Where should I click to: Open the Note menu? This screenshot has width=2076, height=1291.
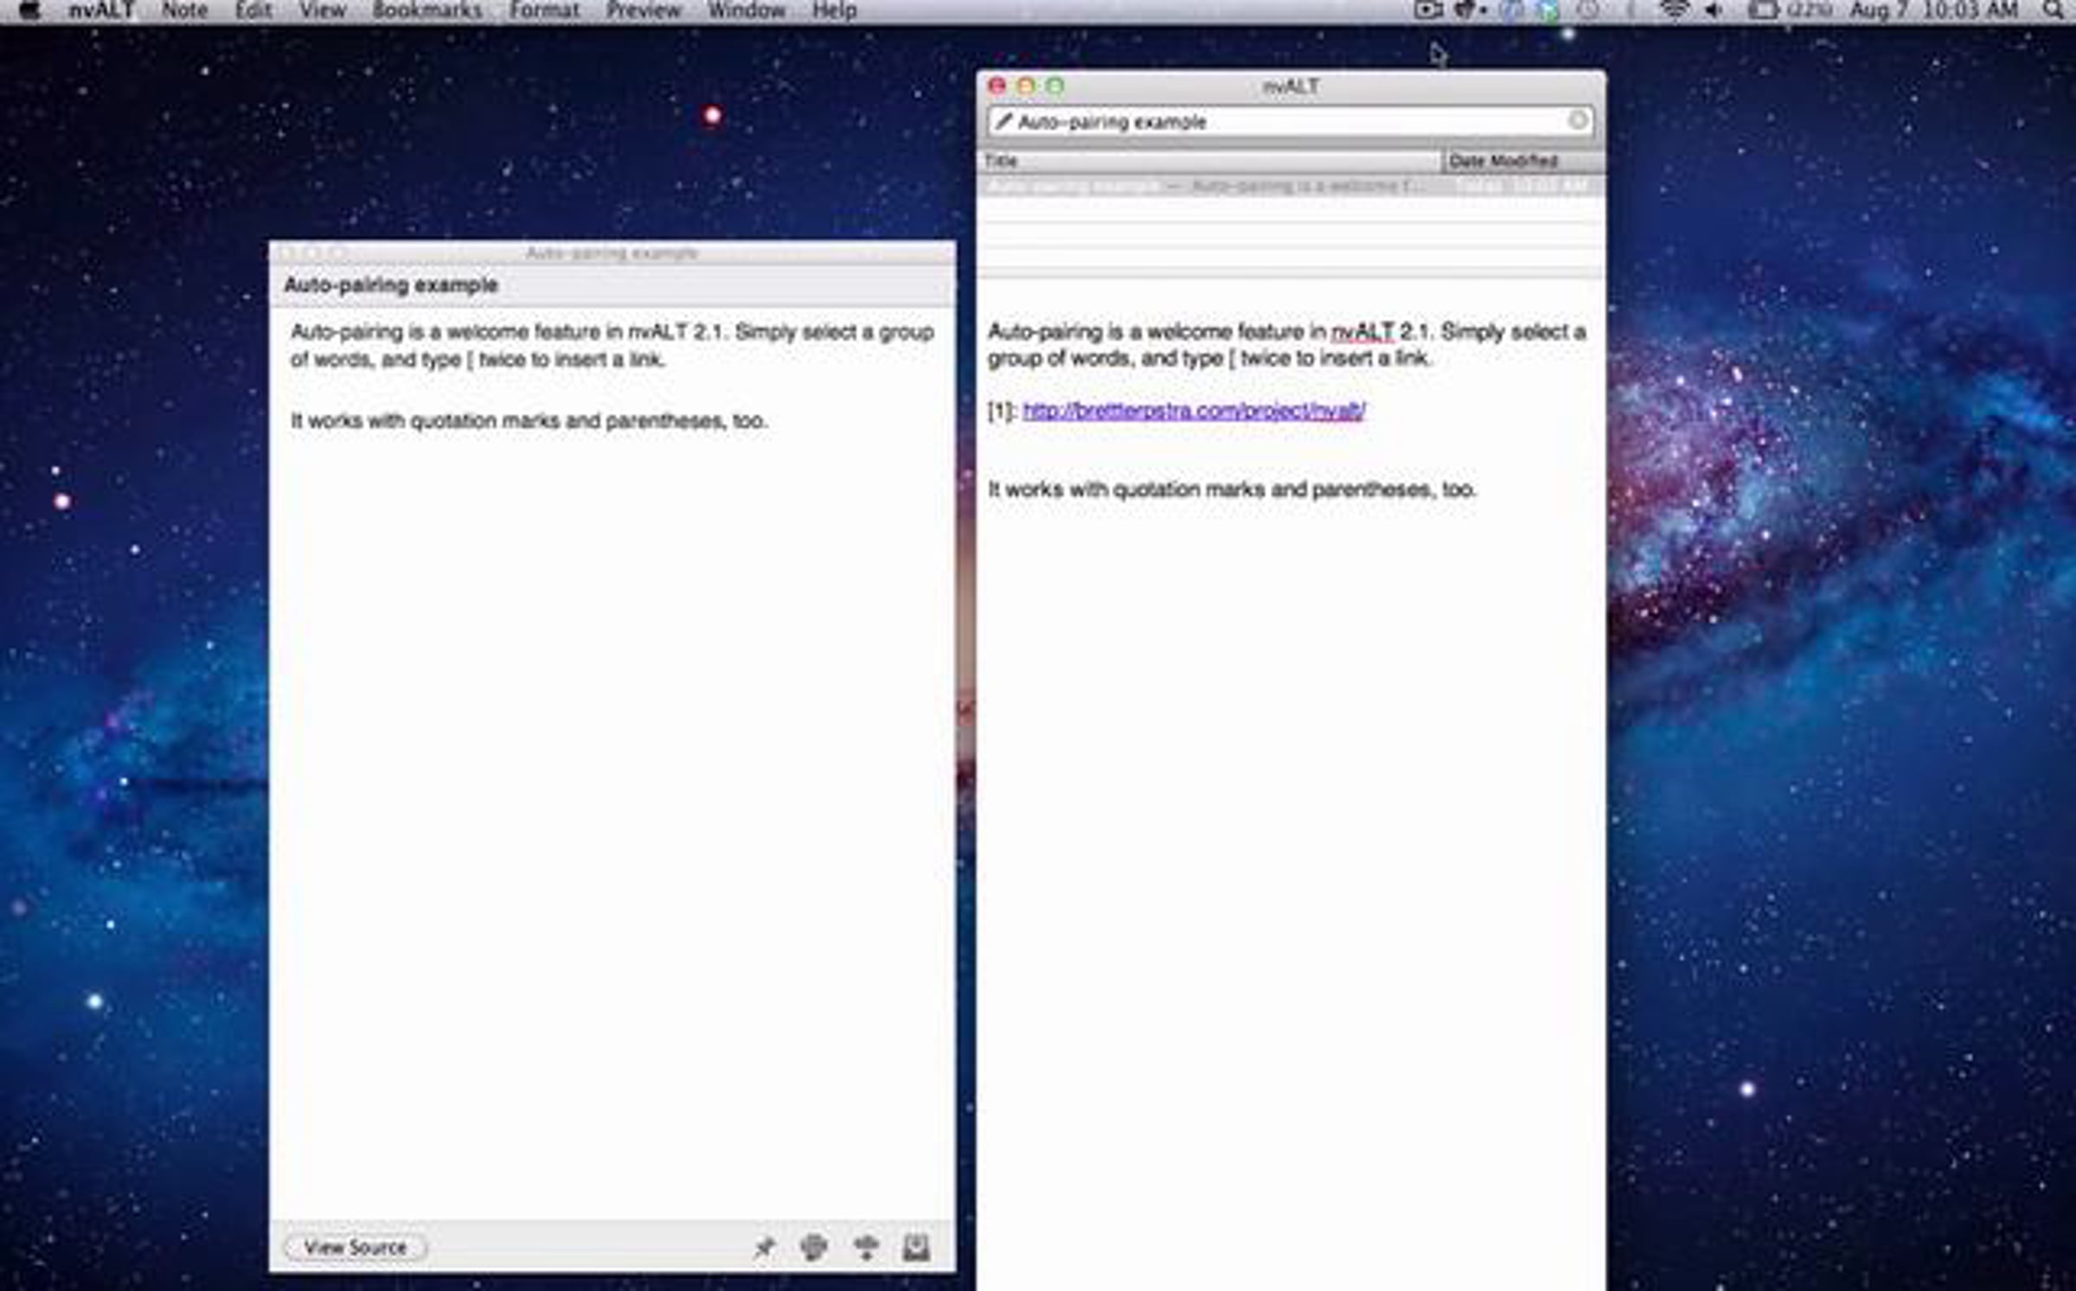click(x=184, y=10)
